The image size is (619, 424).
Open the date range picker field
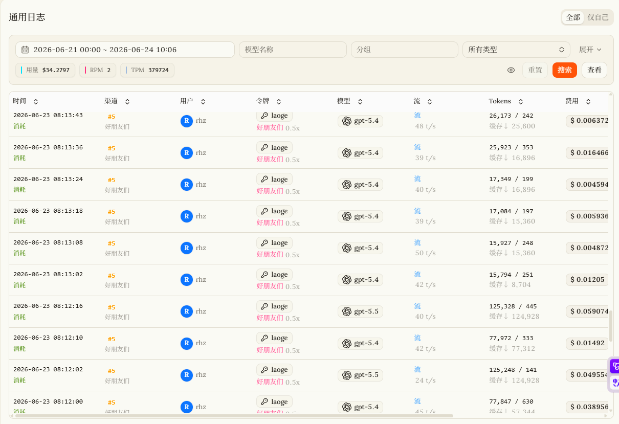125,50
